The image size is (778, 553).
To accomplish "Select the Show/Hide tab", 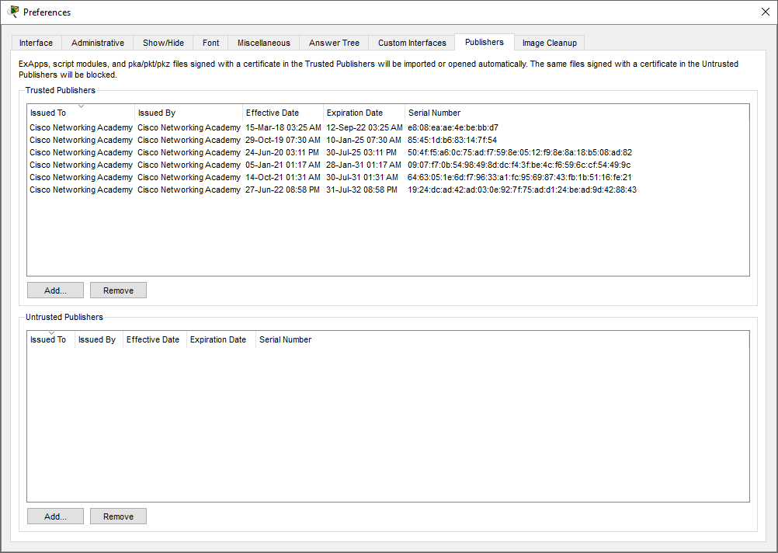I will pos(163,43).
